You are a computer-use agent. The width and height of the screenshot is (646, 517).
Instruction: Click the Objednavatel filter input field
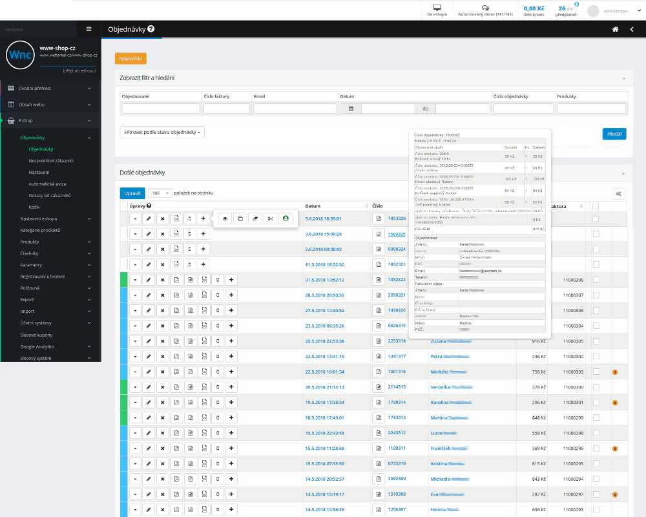pos(159,109)
